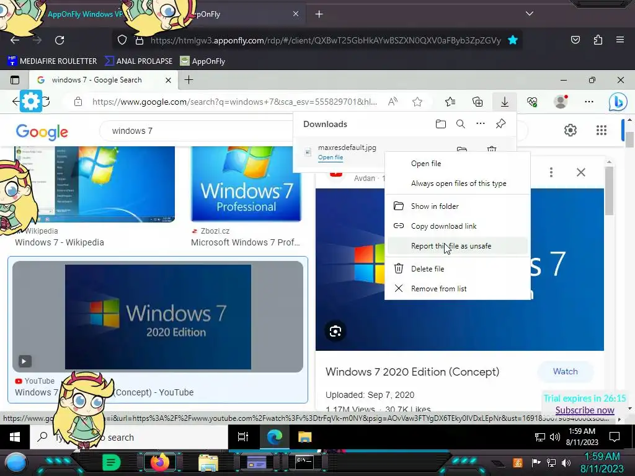Click the inner taskbar volume icon
The image size is (635, 476).
click(x=555, y=437)
